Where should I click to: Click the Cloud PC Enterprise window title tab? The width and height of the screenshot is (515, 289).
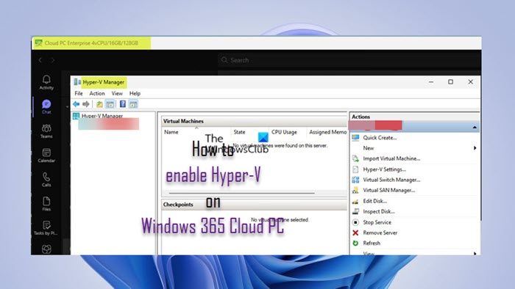[91, 43]
